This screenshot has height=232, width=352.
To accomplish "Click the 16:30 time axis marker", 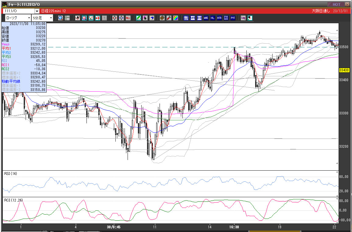I will [234, 227].
